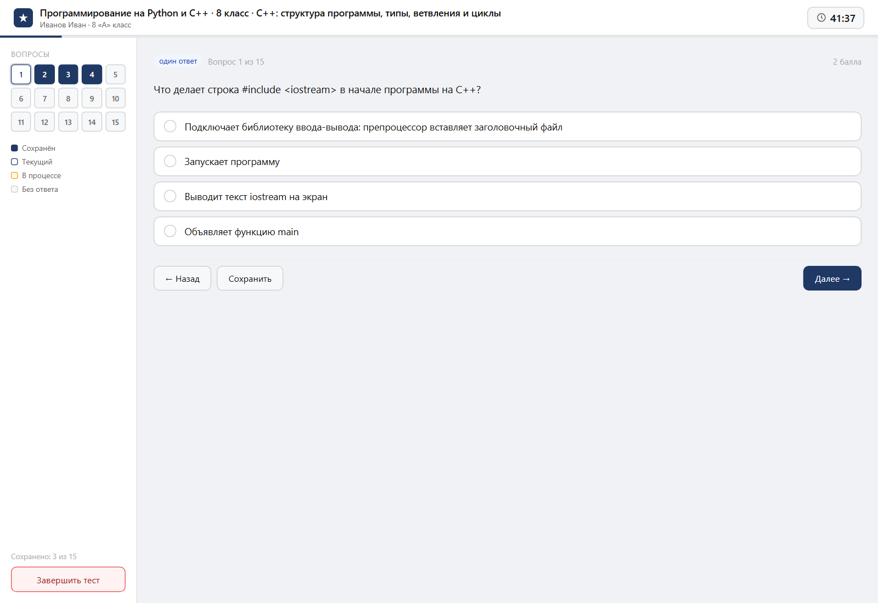Click the 'Сохранить' button
This screenshot has height=603, width=878.
coord(250,278)
